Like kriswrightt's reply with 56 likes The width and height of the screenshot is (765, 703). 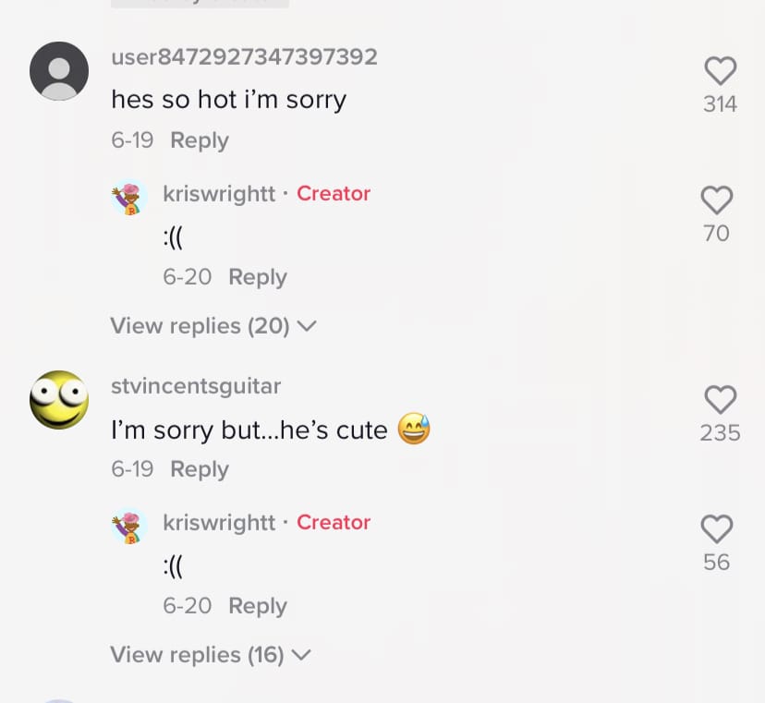click(x=717, y=528)
